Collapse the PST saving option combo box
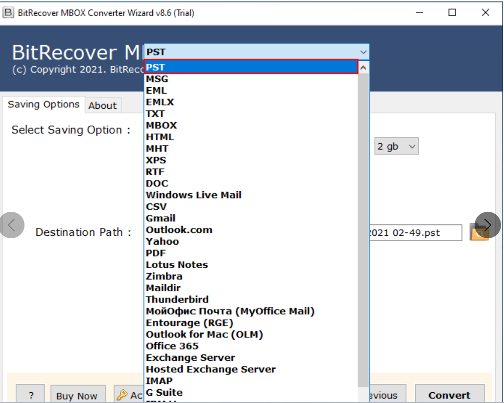 pos(257,52)
